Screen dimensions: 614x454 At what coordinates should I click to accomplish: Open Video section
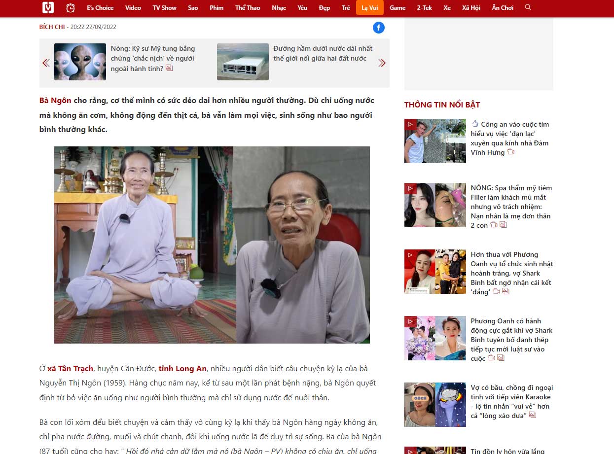point(133,7)
